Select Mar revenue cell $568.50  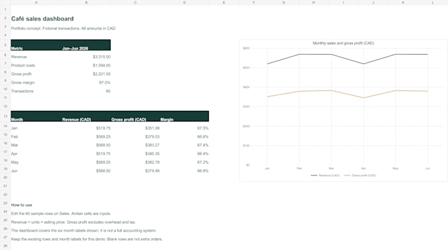coord(103,145)
